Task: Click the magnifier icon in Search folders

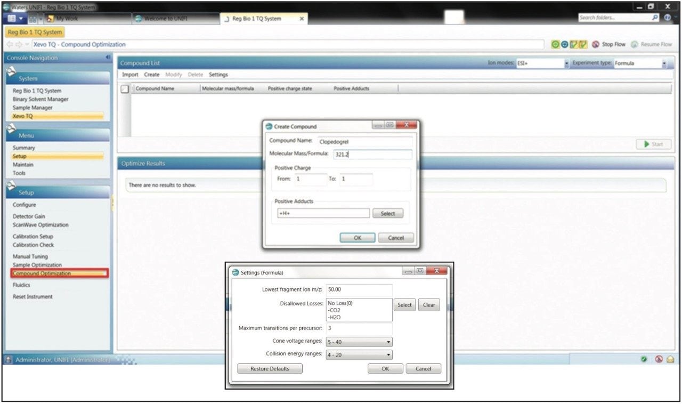Action: (655, 18)
